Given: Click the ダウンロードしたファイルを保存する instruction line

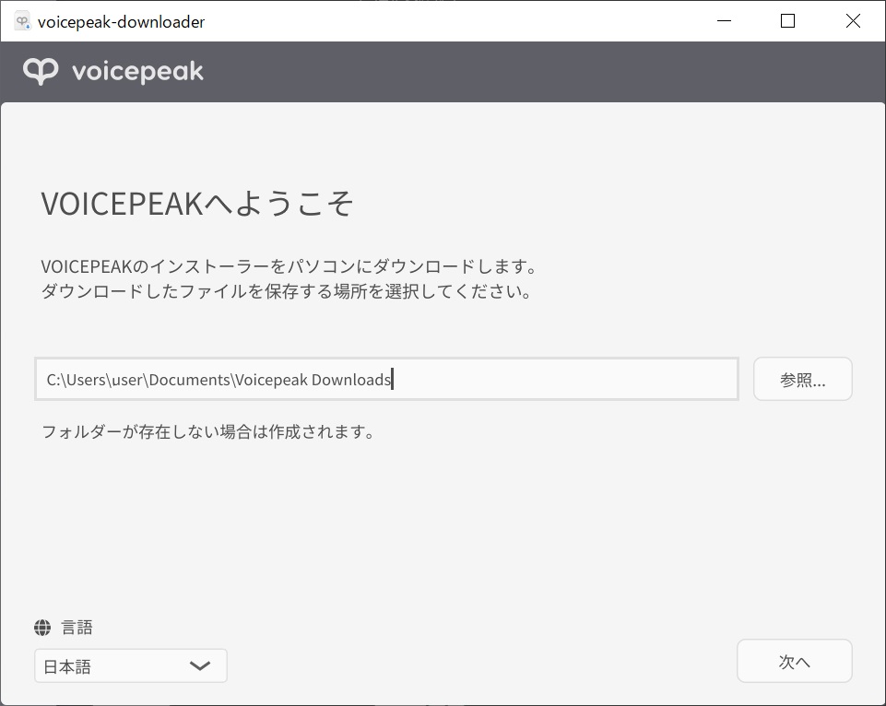Looking at the screenshot, I should pyautogui.click(x=286, y=291).
